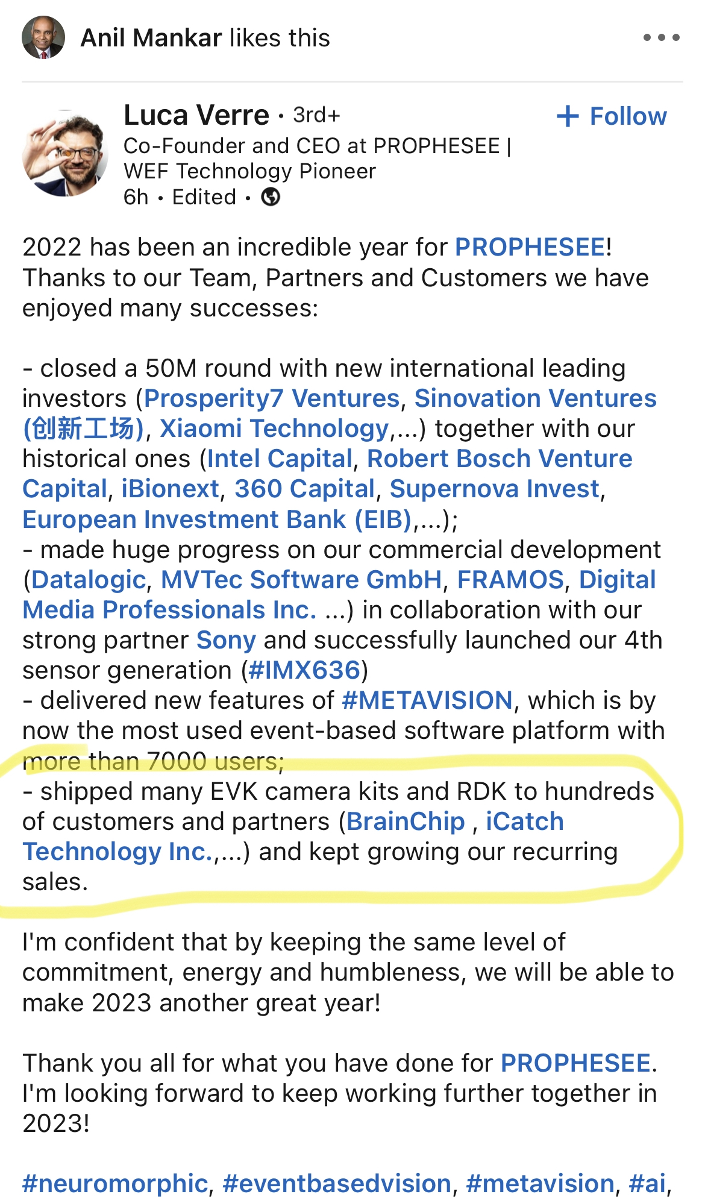
Task: Open the three-dot post options menu
Action: pyautogui.click(x=661, y=37)
